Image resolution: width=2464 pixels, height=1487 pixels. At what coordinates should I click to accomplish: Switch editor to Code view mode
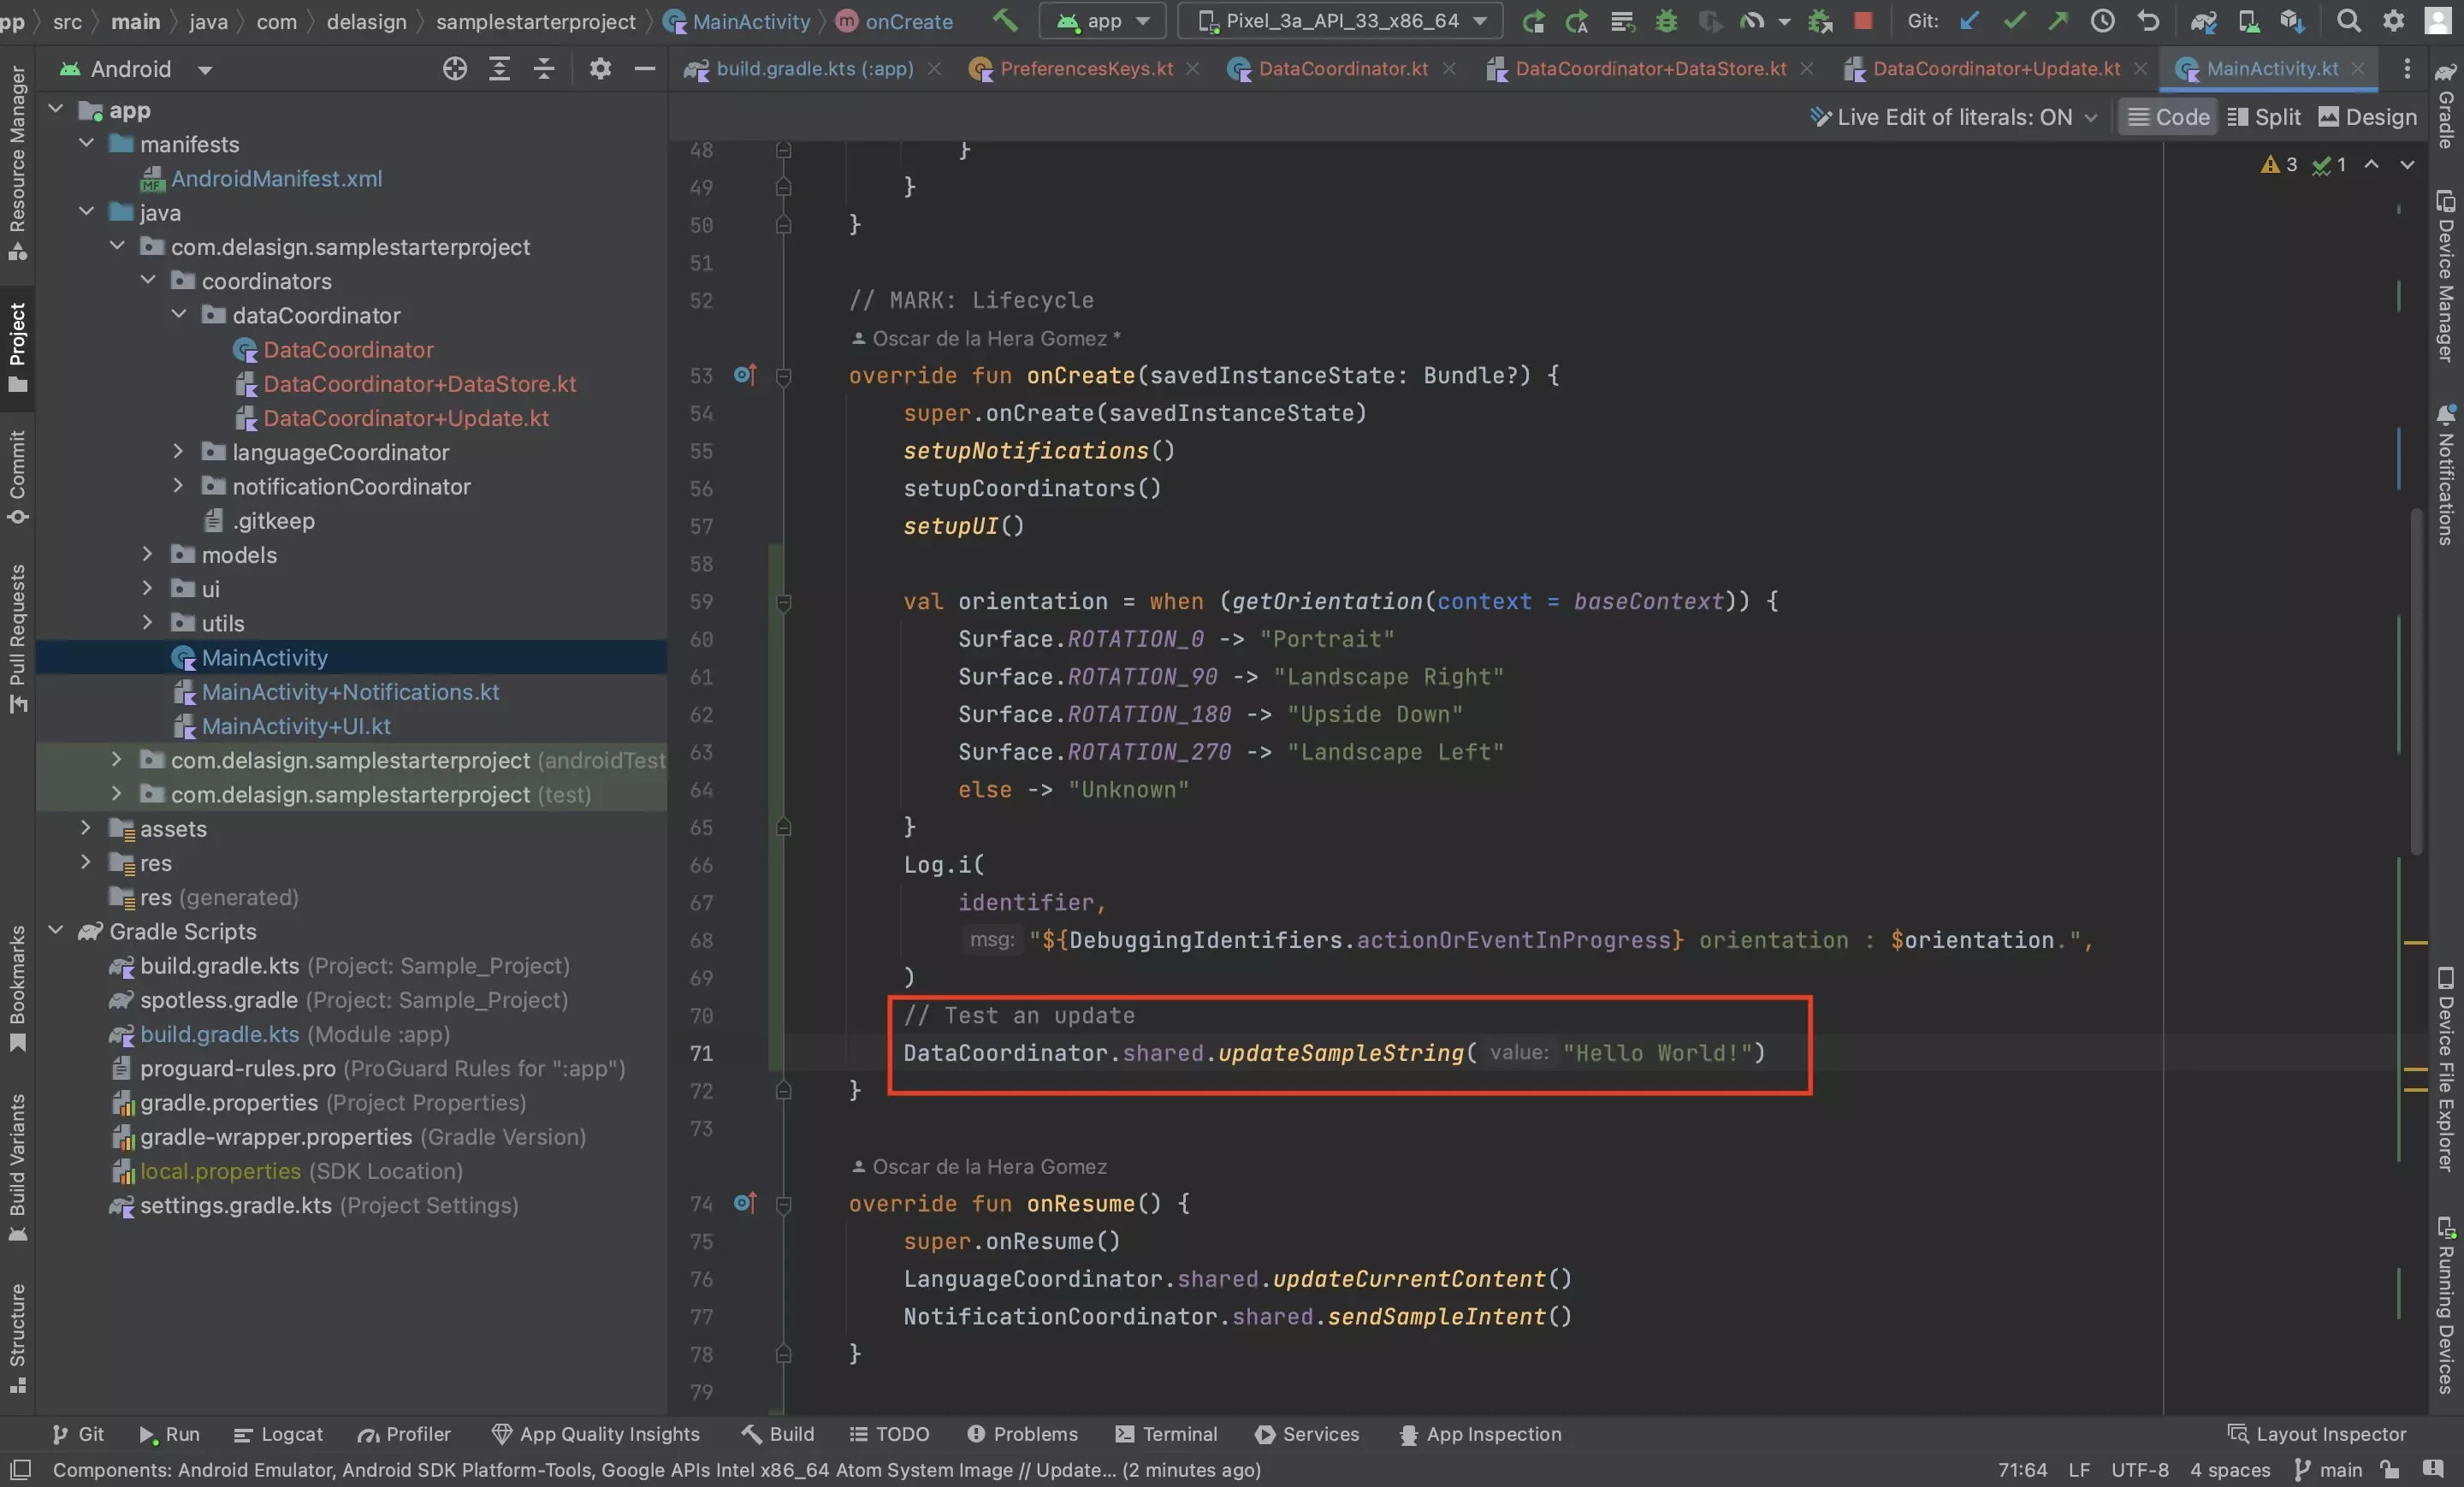[2168, 117]
